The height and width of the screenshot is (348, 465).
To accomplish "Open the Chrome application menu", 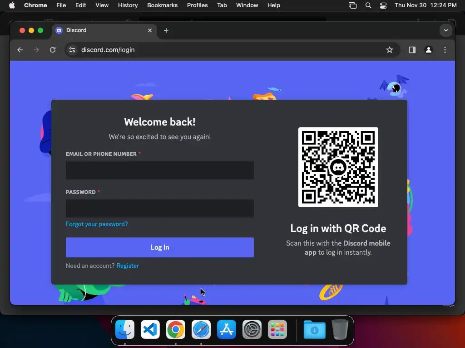I will pyautogui.click(x=35, y=5).
